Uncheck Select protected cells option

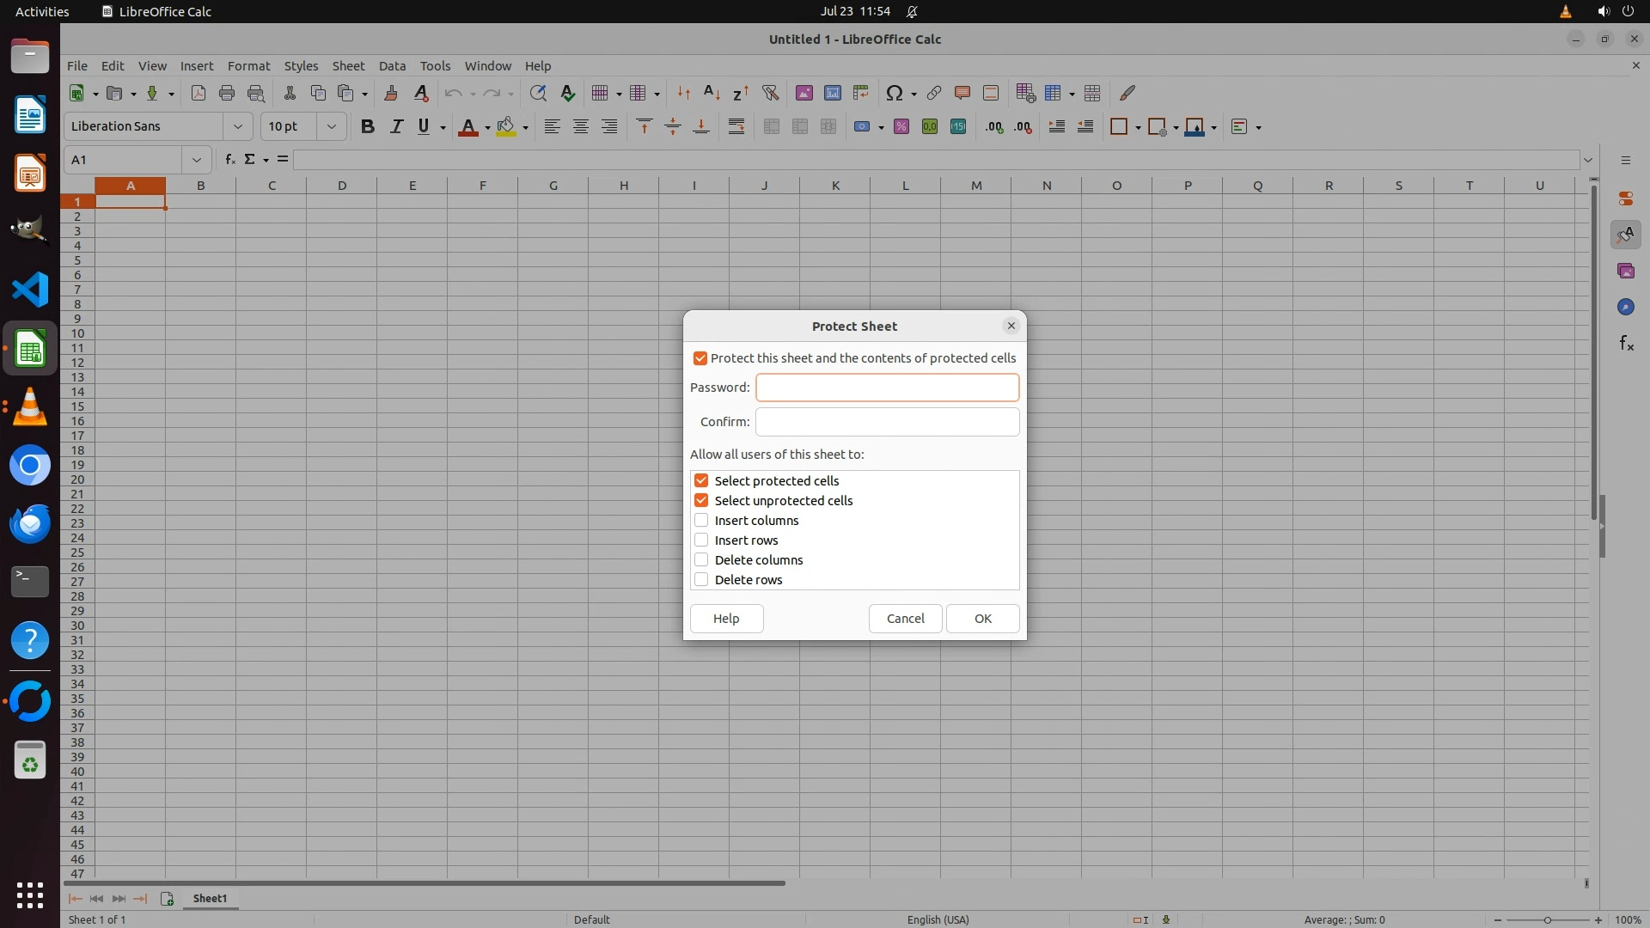point(701,481)
